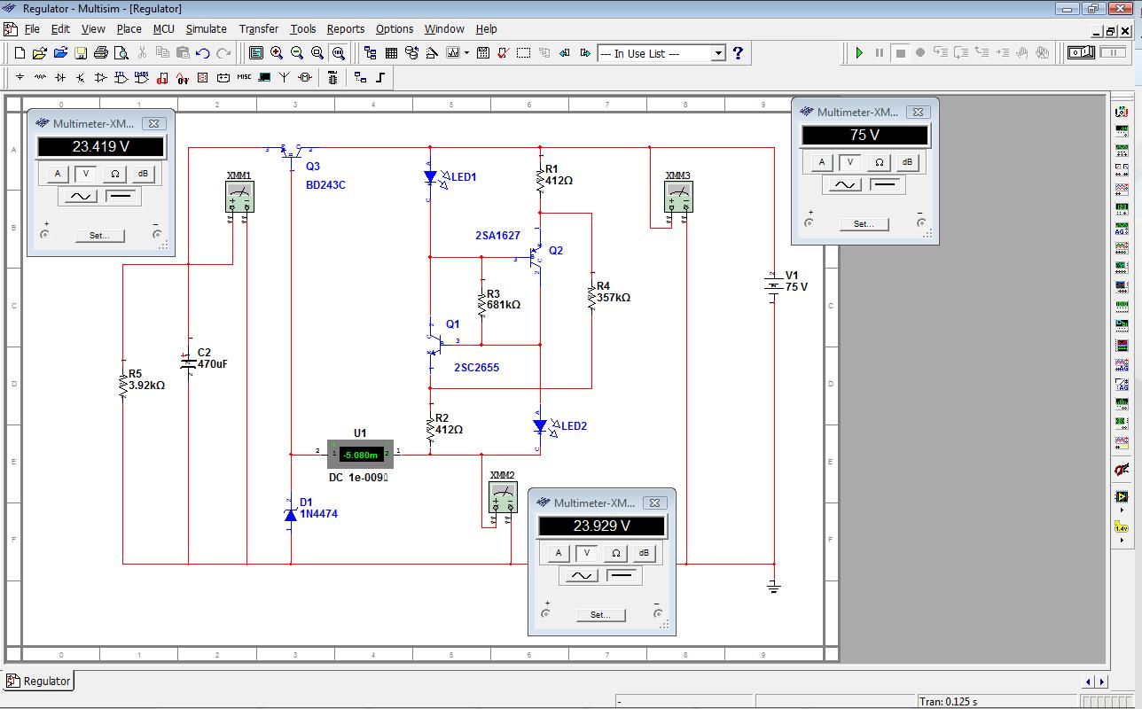Save the current schematic
The height and width of the screenshot is (709, 1142).
click(81, 53)
